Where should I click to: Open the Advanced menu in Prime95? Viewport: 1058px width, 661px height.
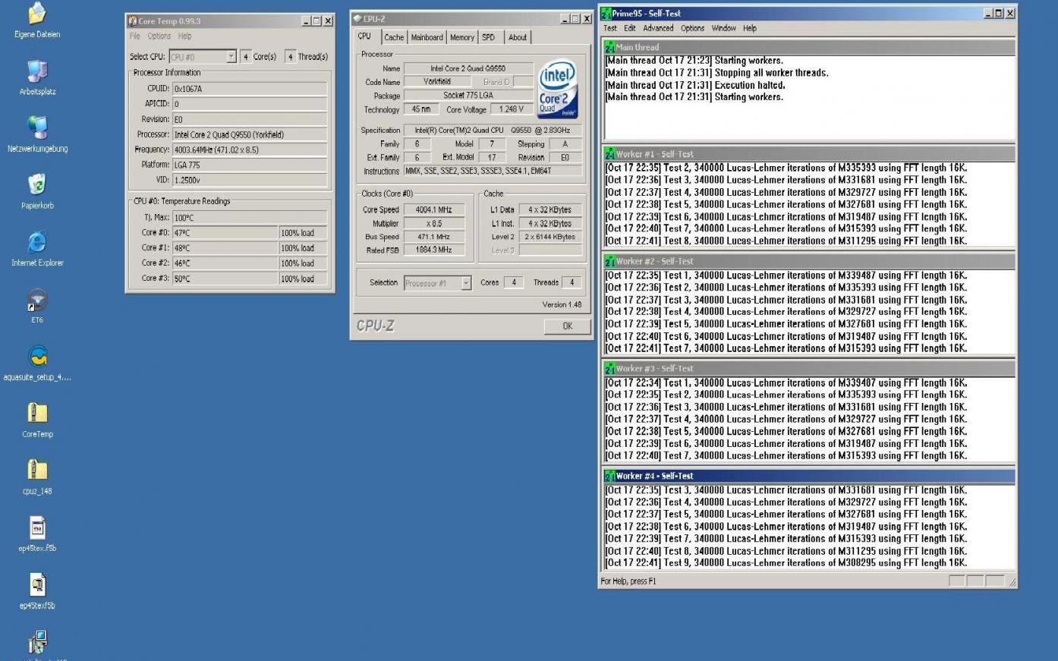pos(658,28)
